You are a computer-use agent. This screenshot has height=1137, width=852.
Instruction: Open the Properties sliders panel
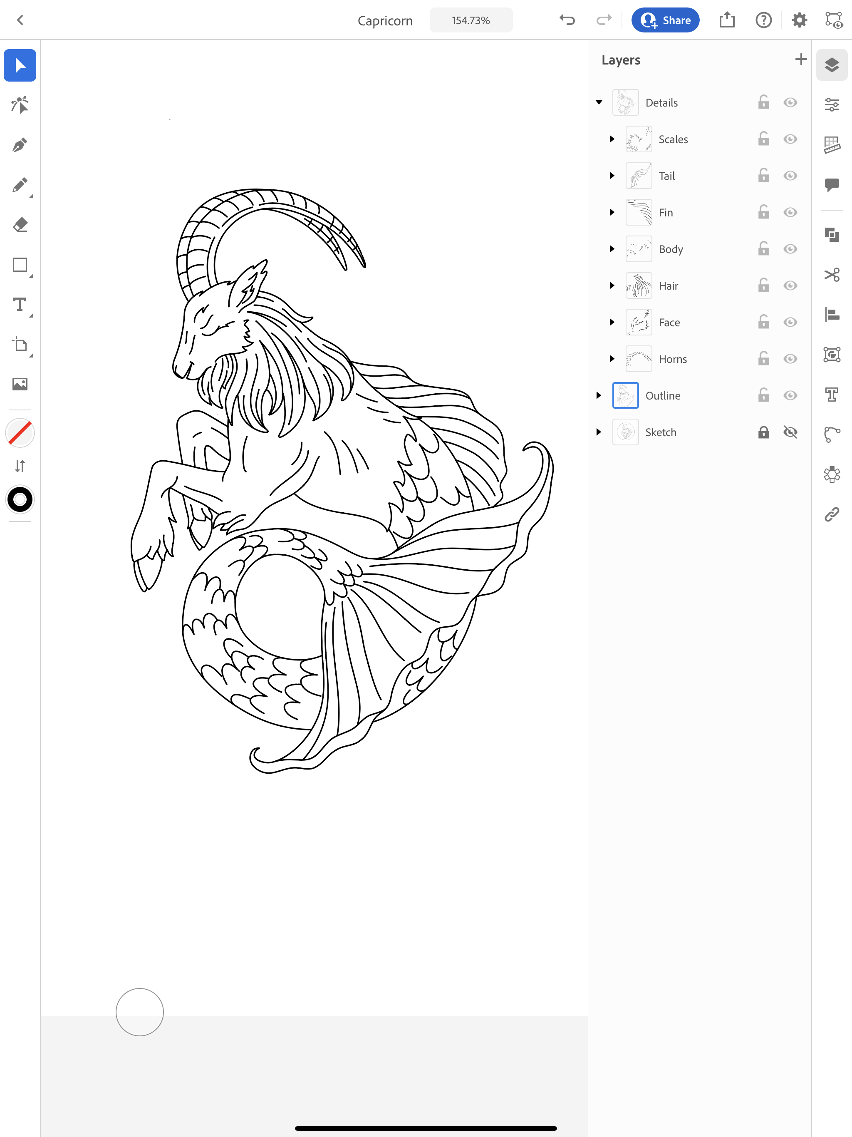[832, 104]
